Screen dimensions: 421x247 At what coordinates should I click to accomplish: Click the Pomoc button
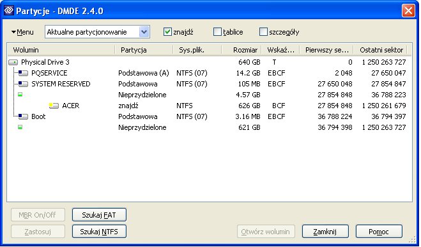[x=379, y=232]
